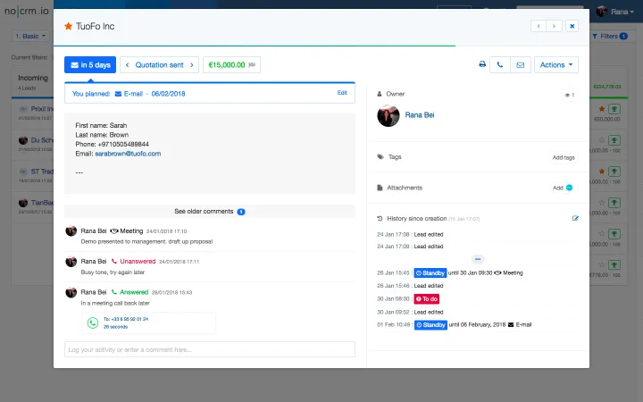Viewport: 643px width, 402px height.
Task: Click the Standby badge dated 26 Jan
Action: 430,272
